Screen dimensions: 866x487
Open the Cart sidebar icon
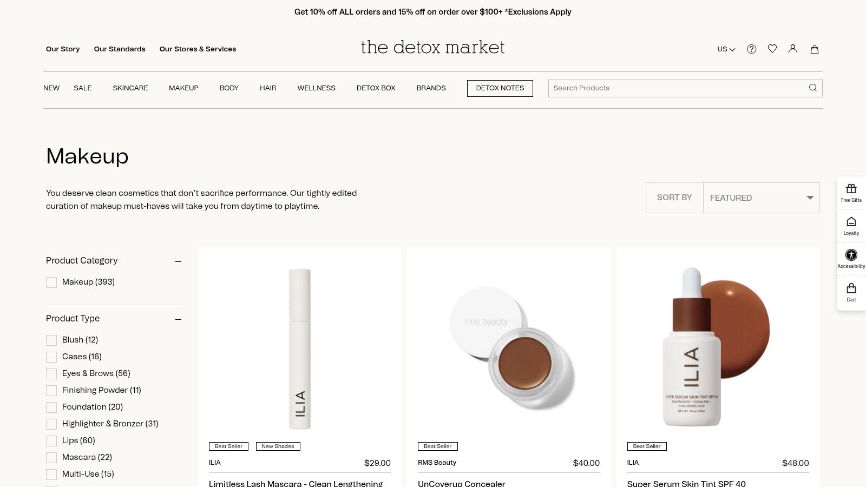click(851, 293)
